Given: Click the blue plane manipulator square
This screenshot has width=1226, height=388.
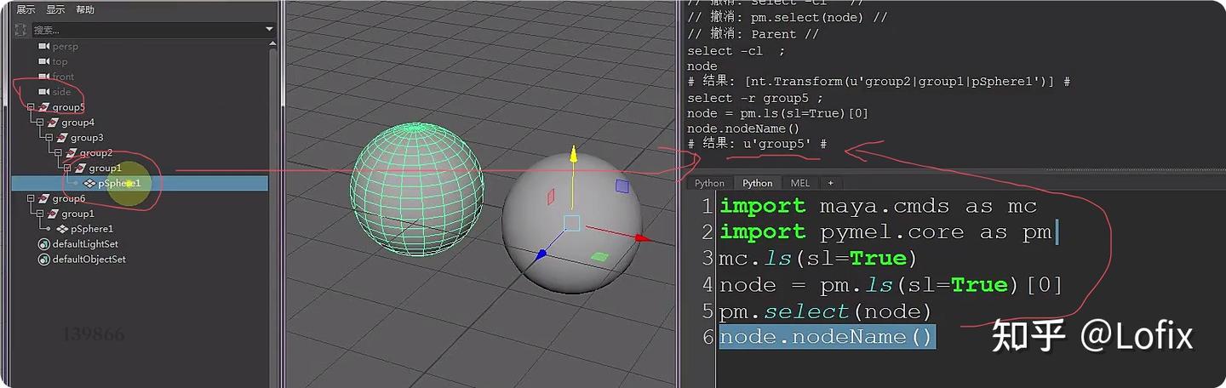Looking at the screenshot, I should click(622, 185).
